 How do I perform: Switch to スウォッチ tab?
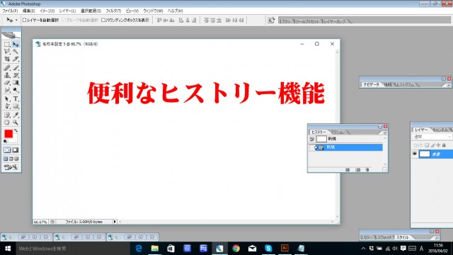(x=384, y=237)
